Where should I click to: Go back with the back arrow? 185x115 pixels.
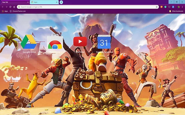pos(3,7)
